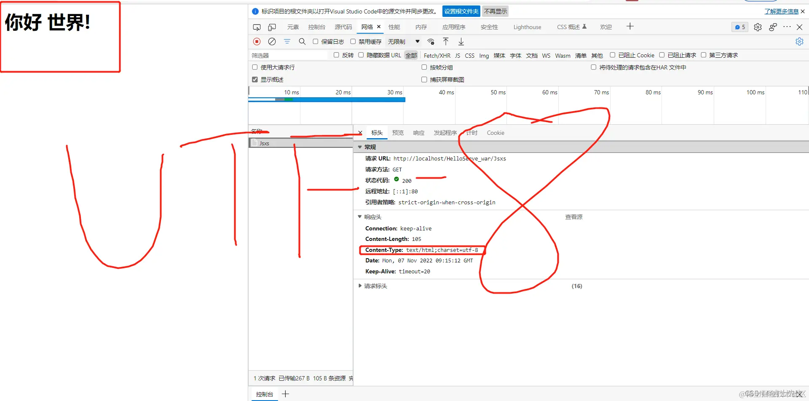The height and width of the screenshot is (401, 809).
Task: Collapse the 常规 section
Action: [360, 147]
